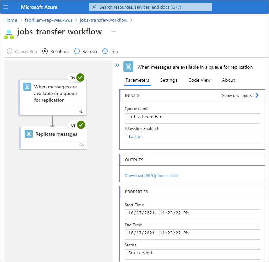Click the connection link icon on the trigger card
Image resolution: width=269 pixels, height=262 pixels.
[81, 111]
